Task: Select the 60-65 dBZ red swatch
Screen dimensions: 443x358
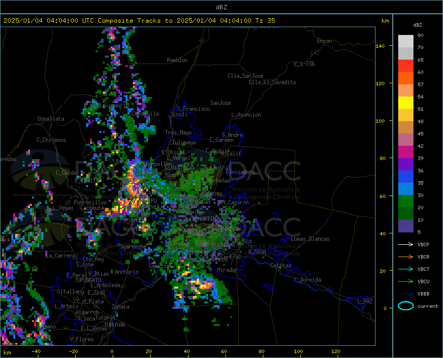Action: tap(406, 66)
